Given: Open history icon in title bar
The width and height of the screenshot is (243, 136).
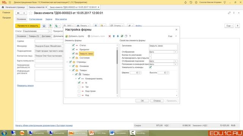Looking at the screenshot, I should [x=191, y=2].
